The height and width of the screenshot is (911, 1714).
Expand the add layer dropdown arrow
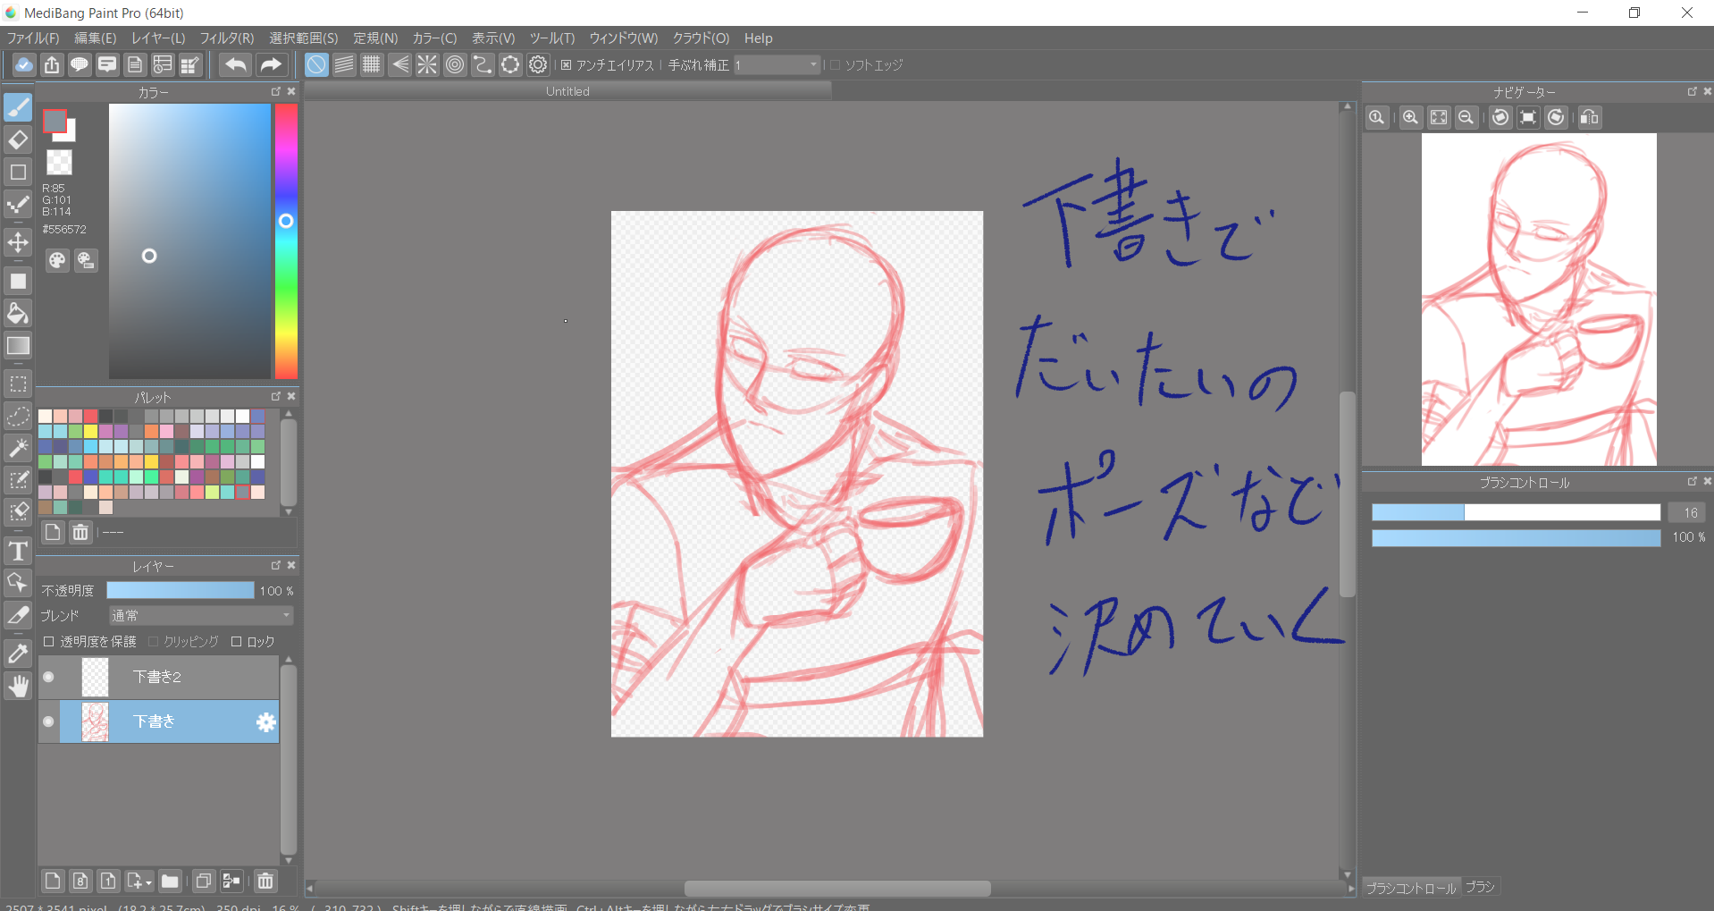pos(148,882)
